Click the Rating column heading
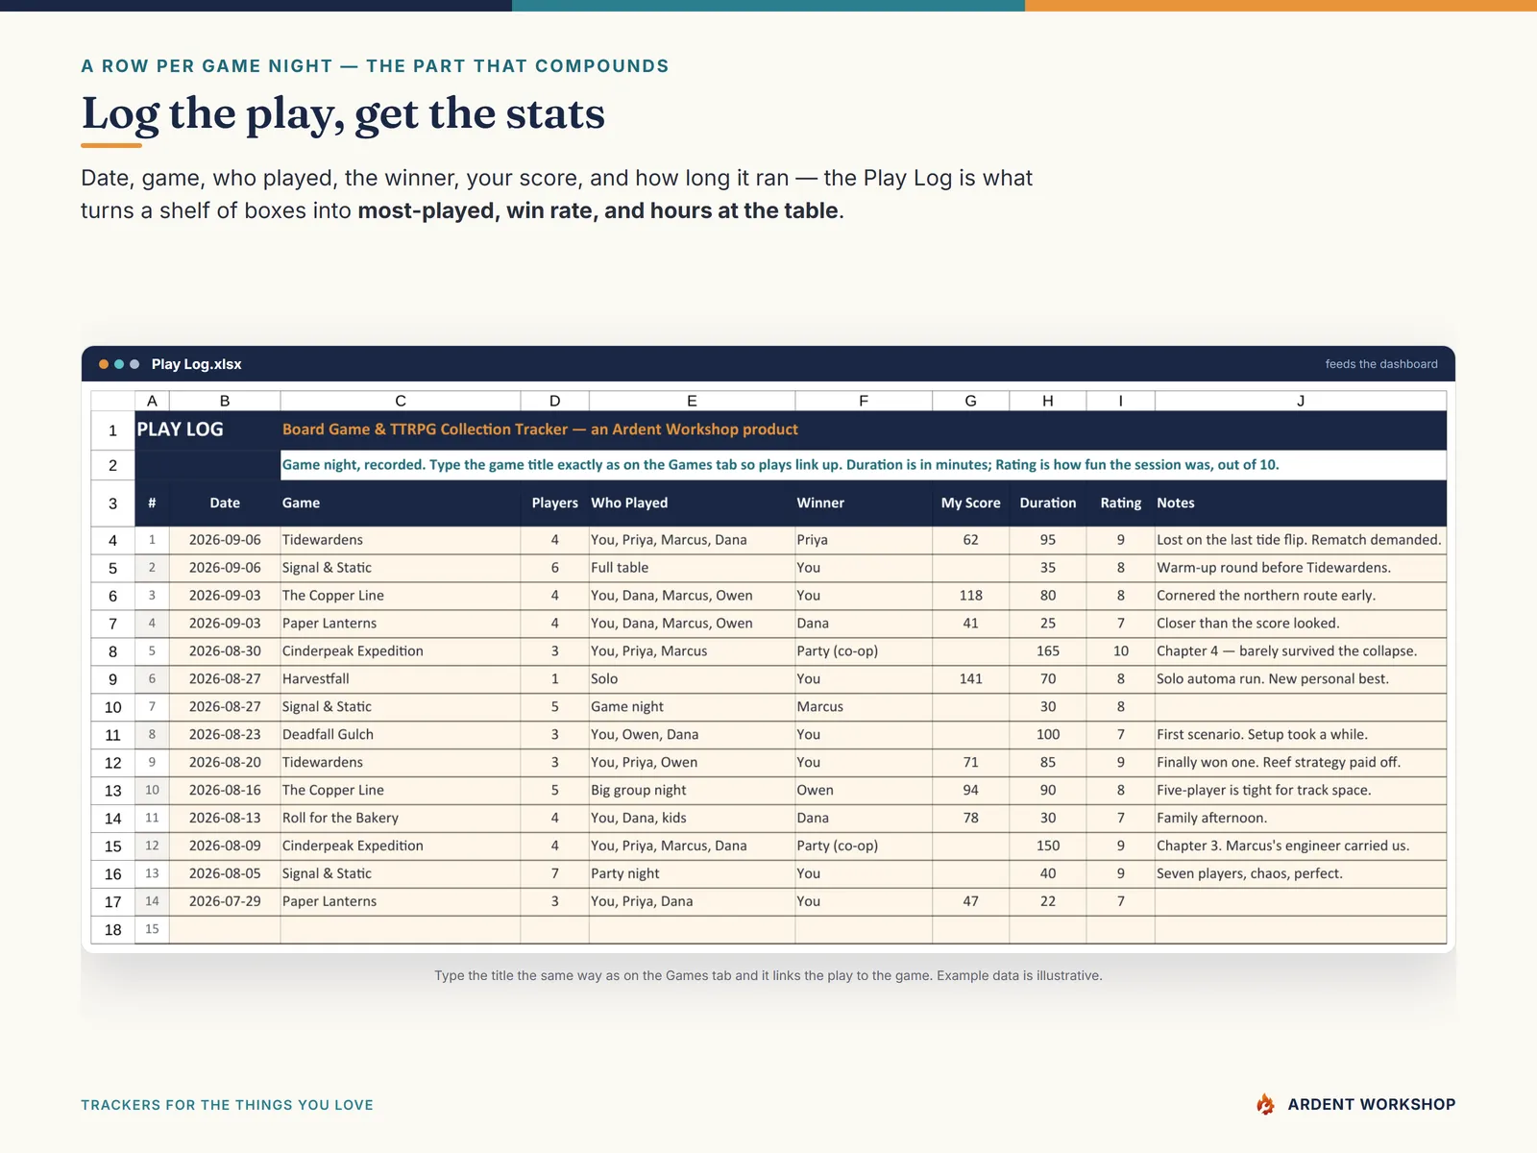Image resolution: width=1537 pixels, height=1153 pixels. (1121, 503)
